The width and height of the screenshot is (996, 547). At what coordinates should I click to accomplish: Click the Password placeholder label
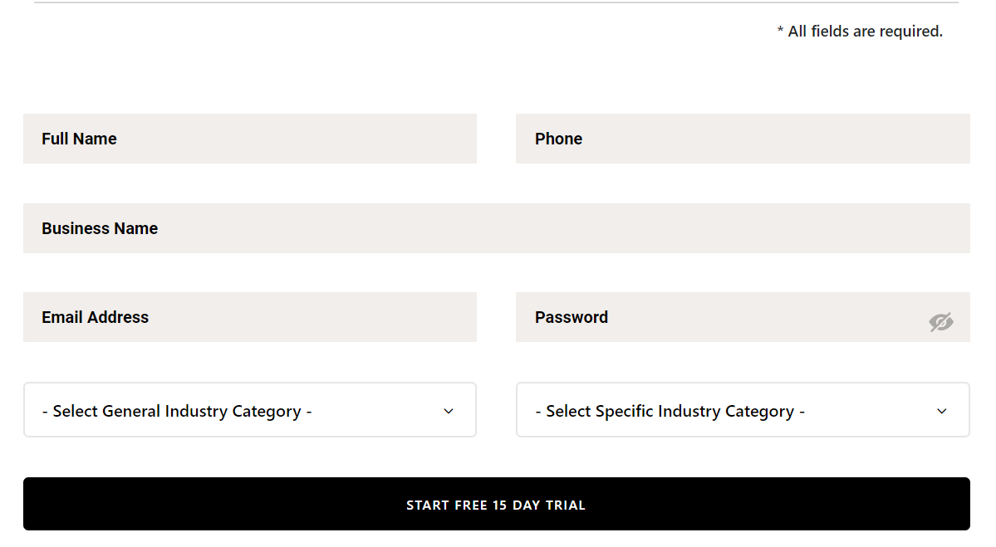(571, 317)
